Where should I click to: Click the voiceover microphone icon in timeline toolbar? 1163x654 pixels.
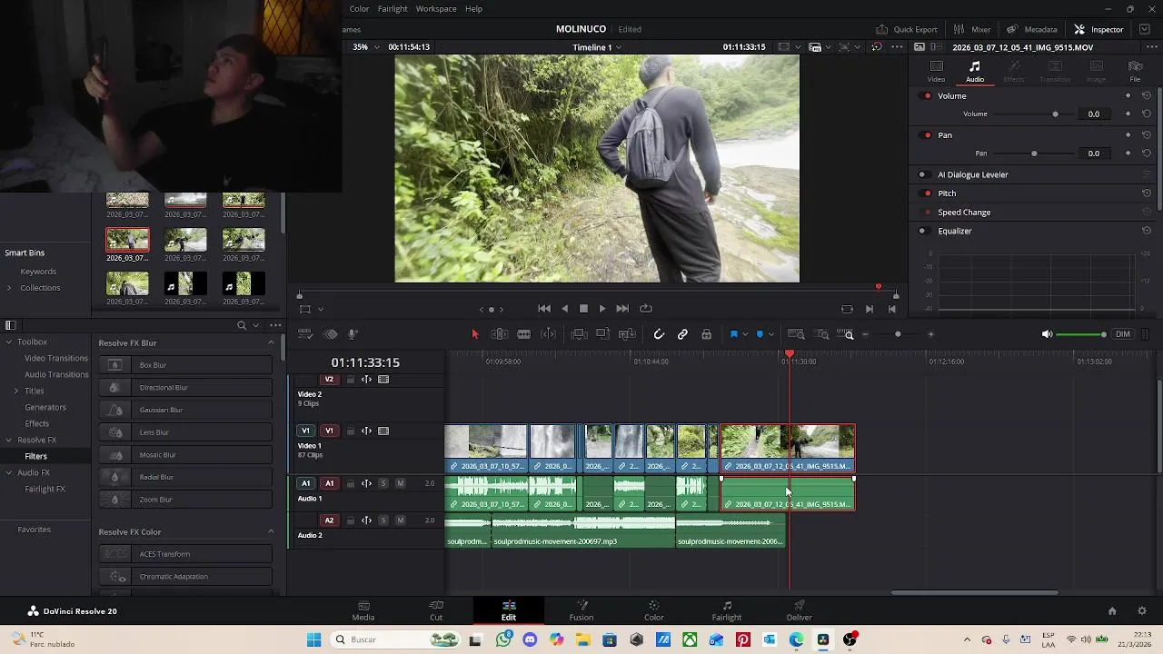(x=353, y=334)
